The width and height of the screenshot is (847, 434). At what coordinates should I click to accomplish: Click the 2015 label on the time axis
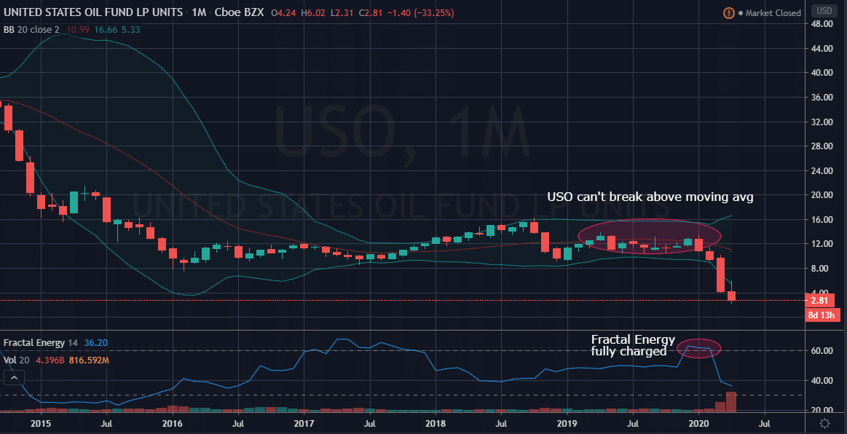click(41, 424)
